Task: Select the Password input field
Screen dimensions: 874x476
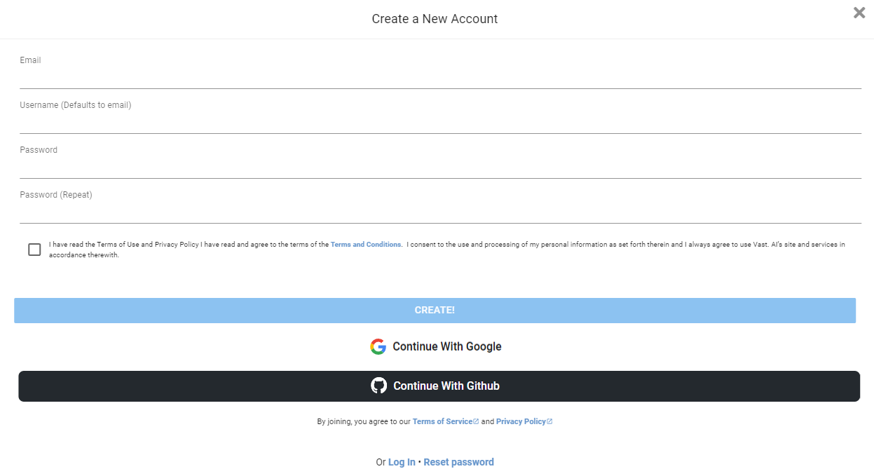Action: point(440,168)
